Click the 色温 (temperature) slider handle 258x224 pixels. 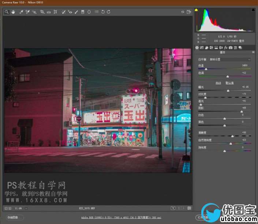206,69
